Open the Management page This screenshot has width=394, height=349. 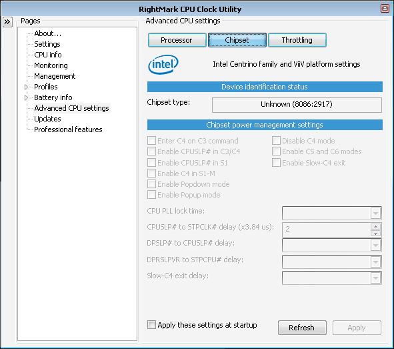[x=55, y=76]
